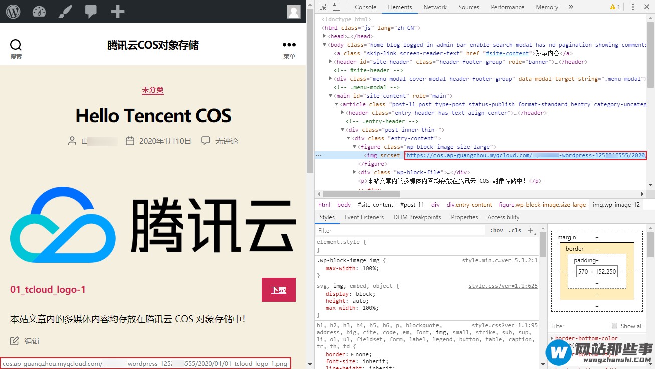Select div.entry-content in the breadcrumb

[469, 205]
